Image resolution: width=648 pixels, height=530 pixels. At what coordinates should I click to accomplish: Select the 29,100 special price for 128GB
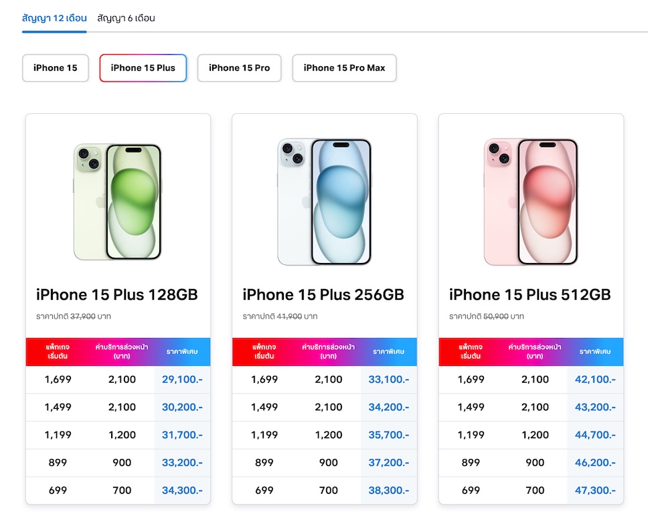[182, 379]
